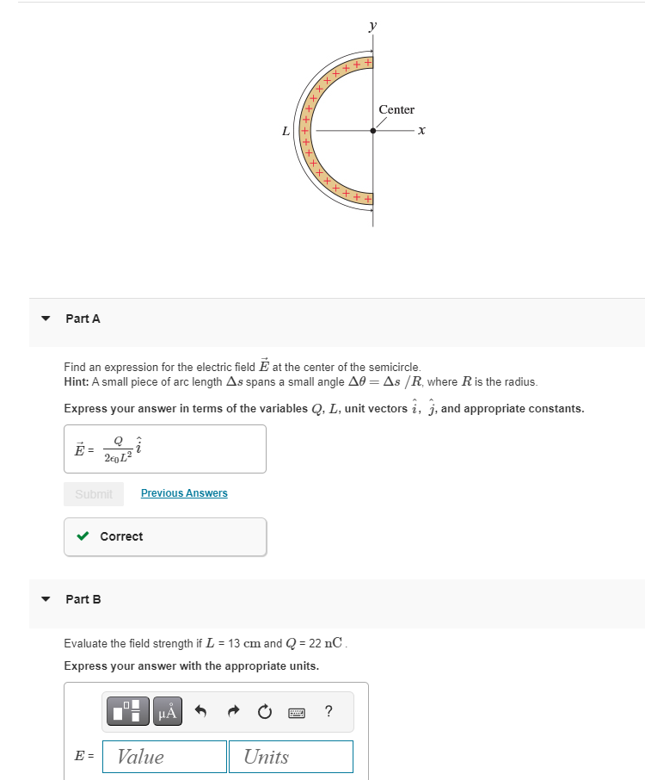Redo the answer edit
This screenshot has width=645, height=780.
pos(232,711)
